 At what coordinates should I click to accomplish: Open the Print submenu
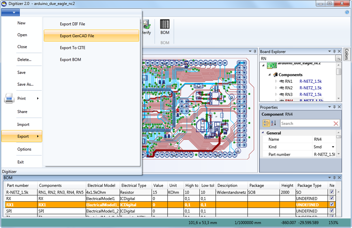(x=22, y=98)
